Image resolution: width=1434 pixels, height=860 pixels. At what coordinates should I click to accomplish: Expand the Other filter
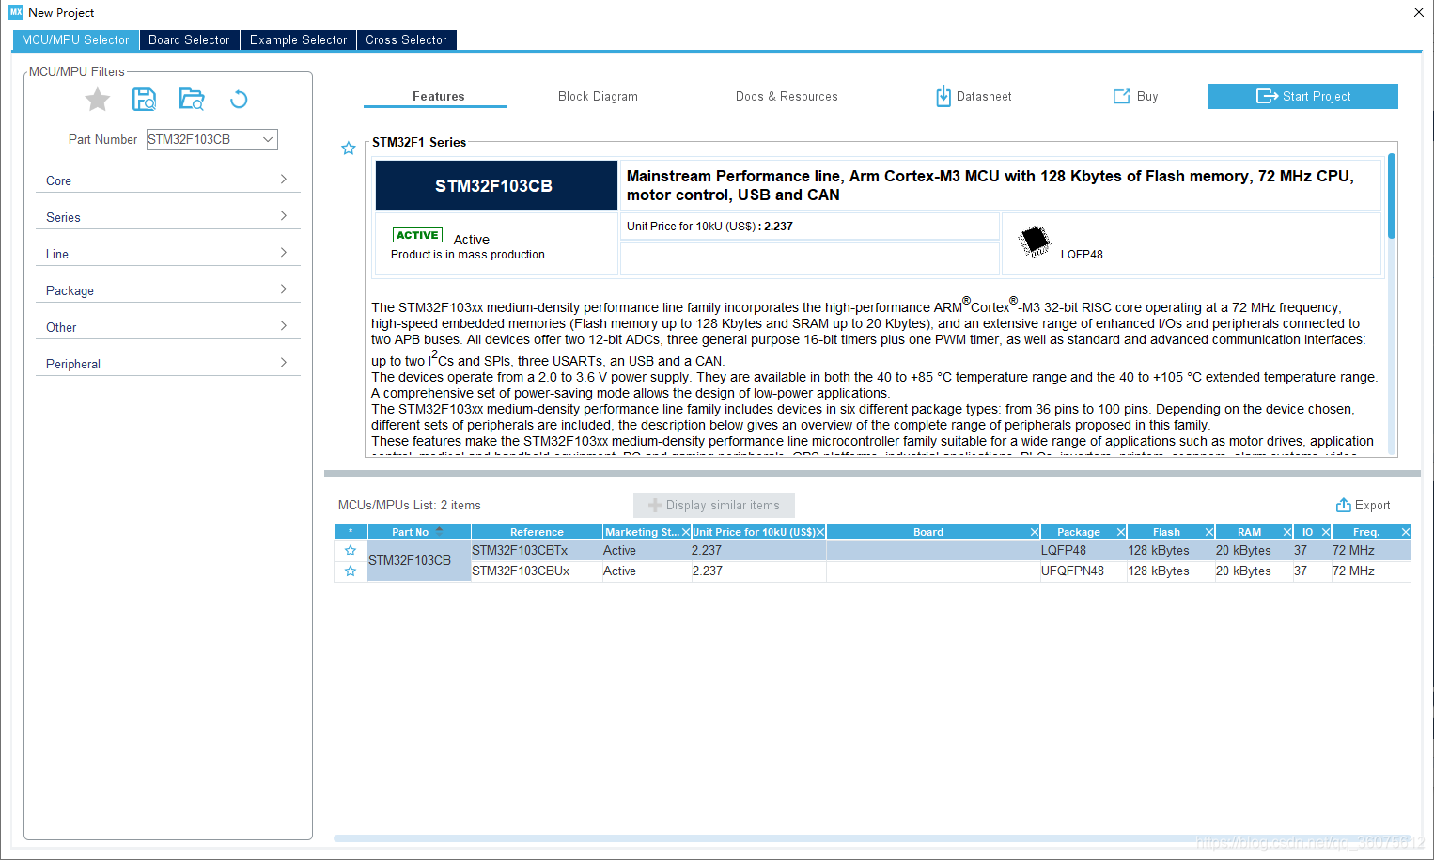click(x=168, y=327)
